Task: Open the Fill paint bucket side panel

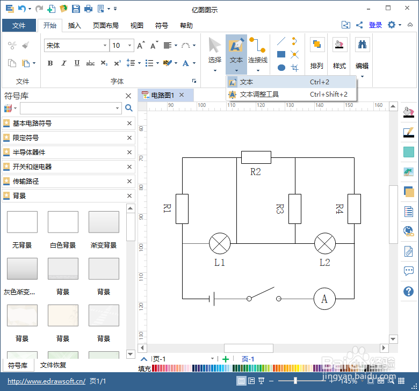Action: coord(409,112)
